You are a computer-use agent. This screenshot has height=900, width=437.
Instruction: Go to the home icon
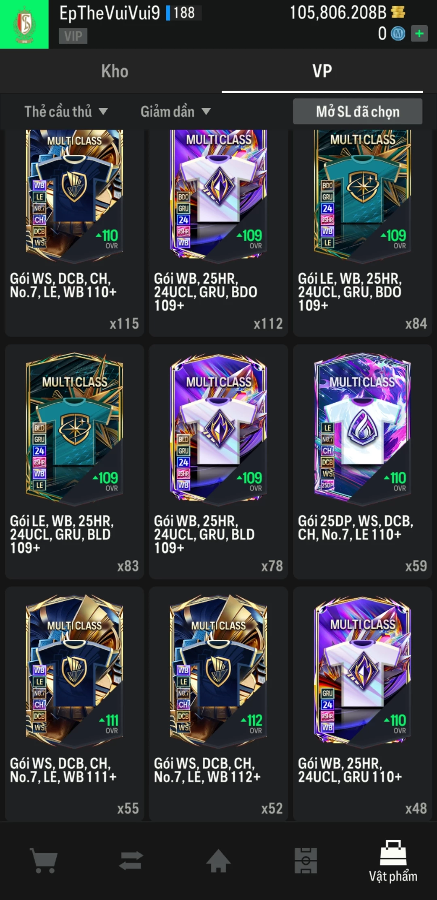tap(218, 861)
